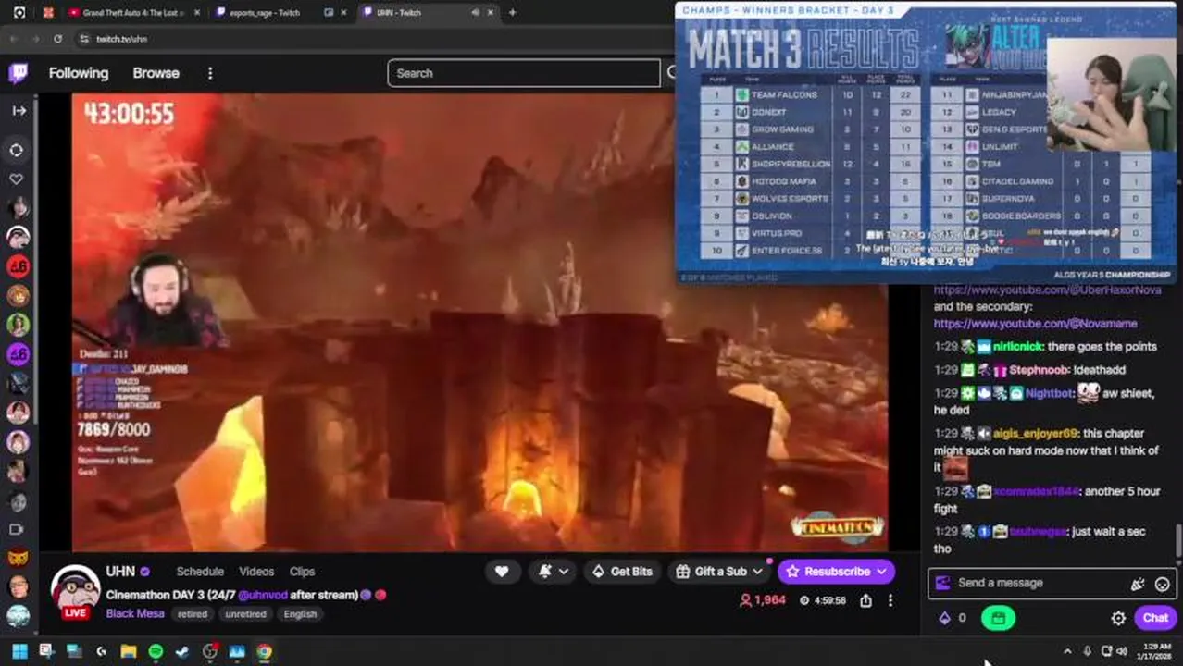Click the camera icon in left sidebar
The width and height of the screenshot is (1183, 666).
pyautogui.click(x=17, y=529)
